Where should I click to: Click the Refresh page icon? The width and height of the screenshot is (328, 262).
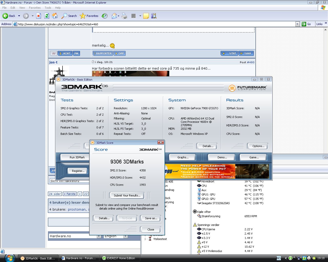(x=47, y=16)
